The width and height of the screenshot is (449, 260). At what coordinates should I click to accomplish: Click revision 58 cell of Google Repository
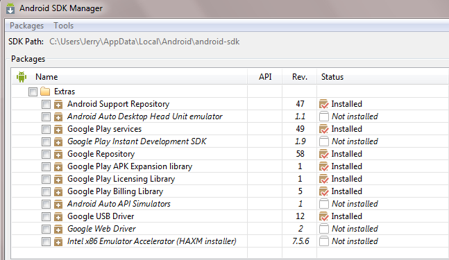(x=300, y=154)
